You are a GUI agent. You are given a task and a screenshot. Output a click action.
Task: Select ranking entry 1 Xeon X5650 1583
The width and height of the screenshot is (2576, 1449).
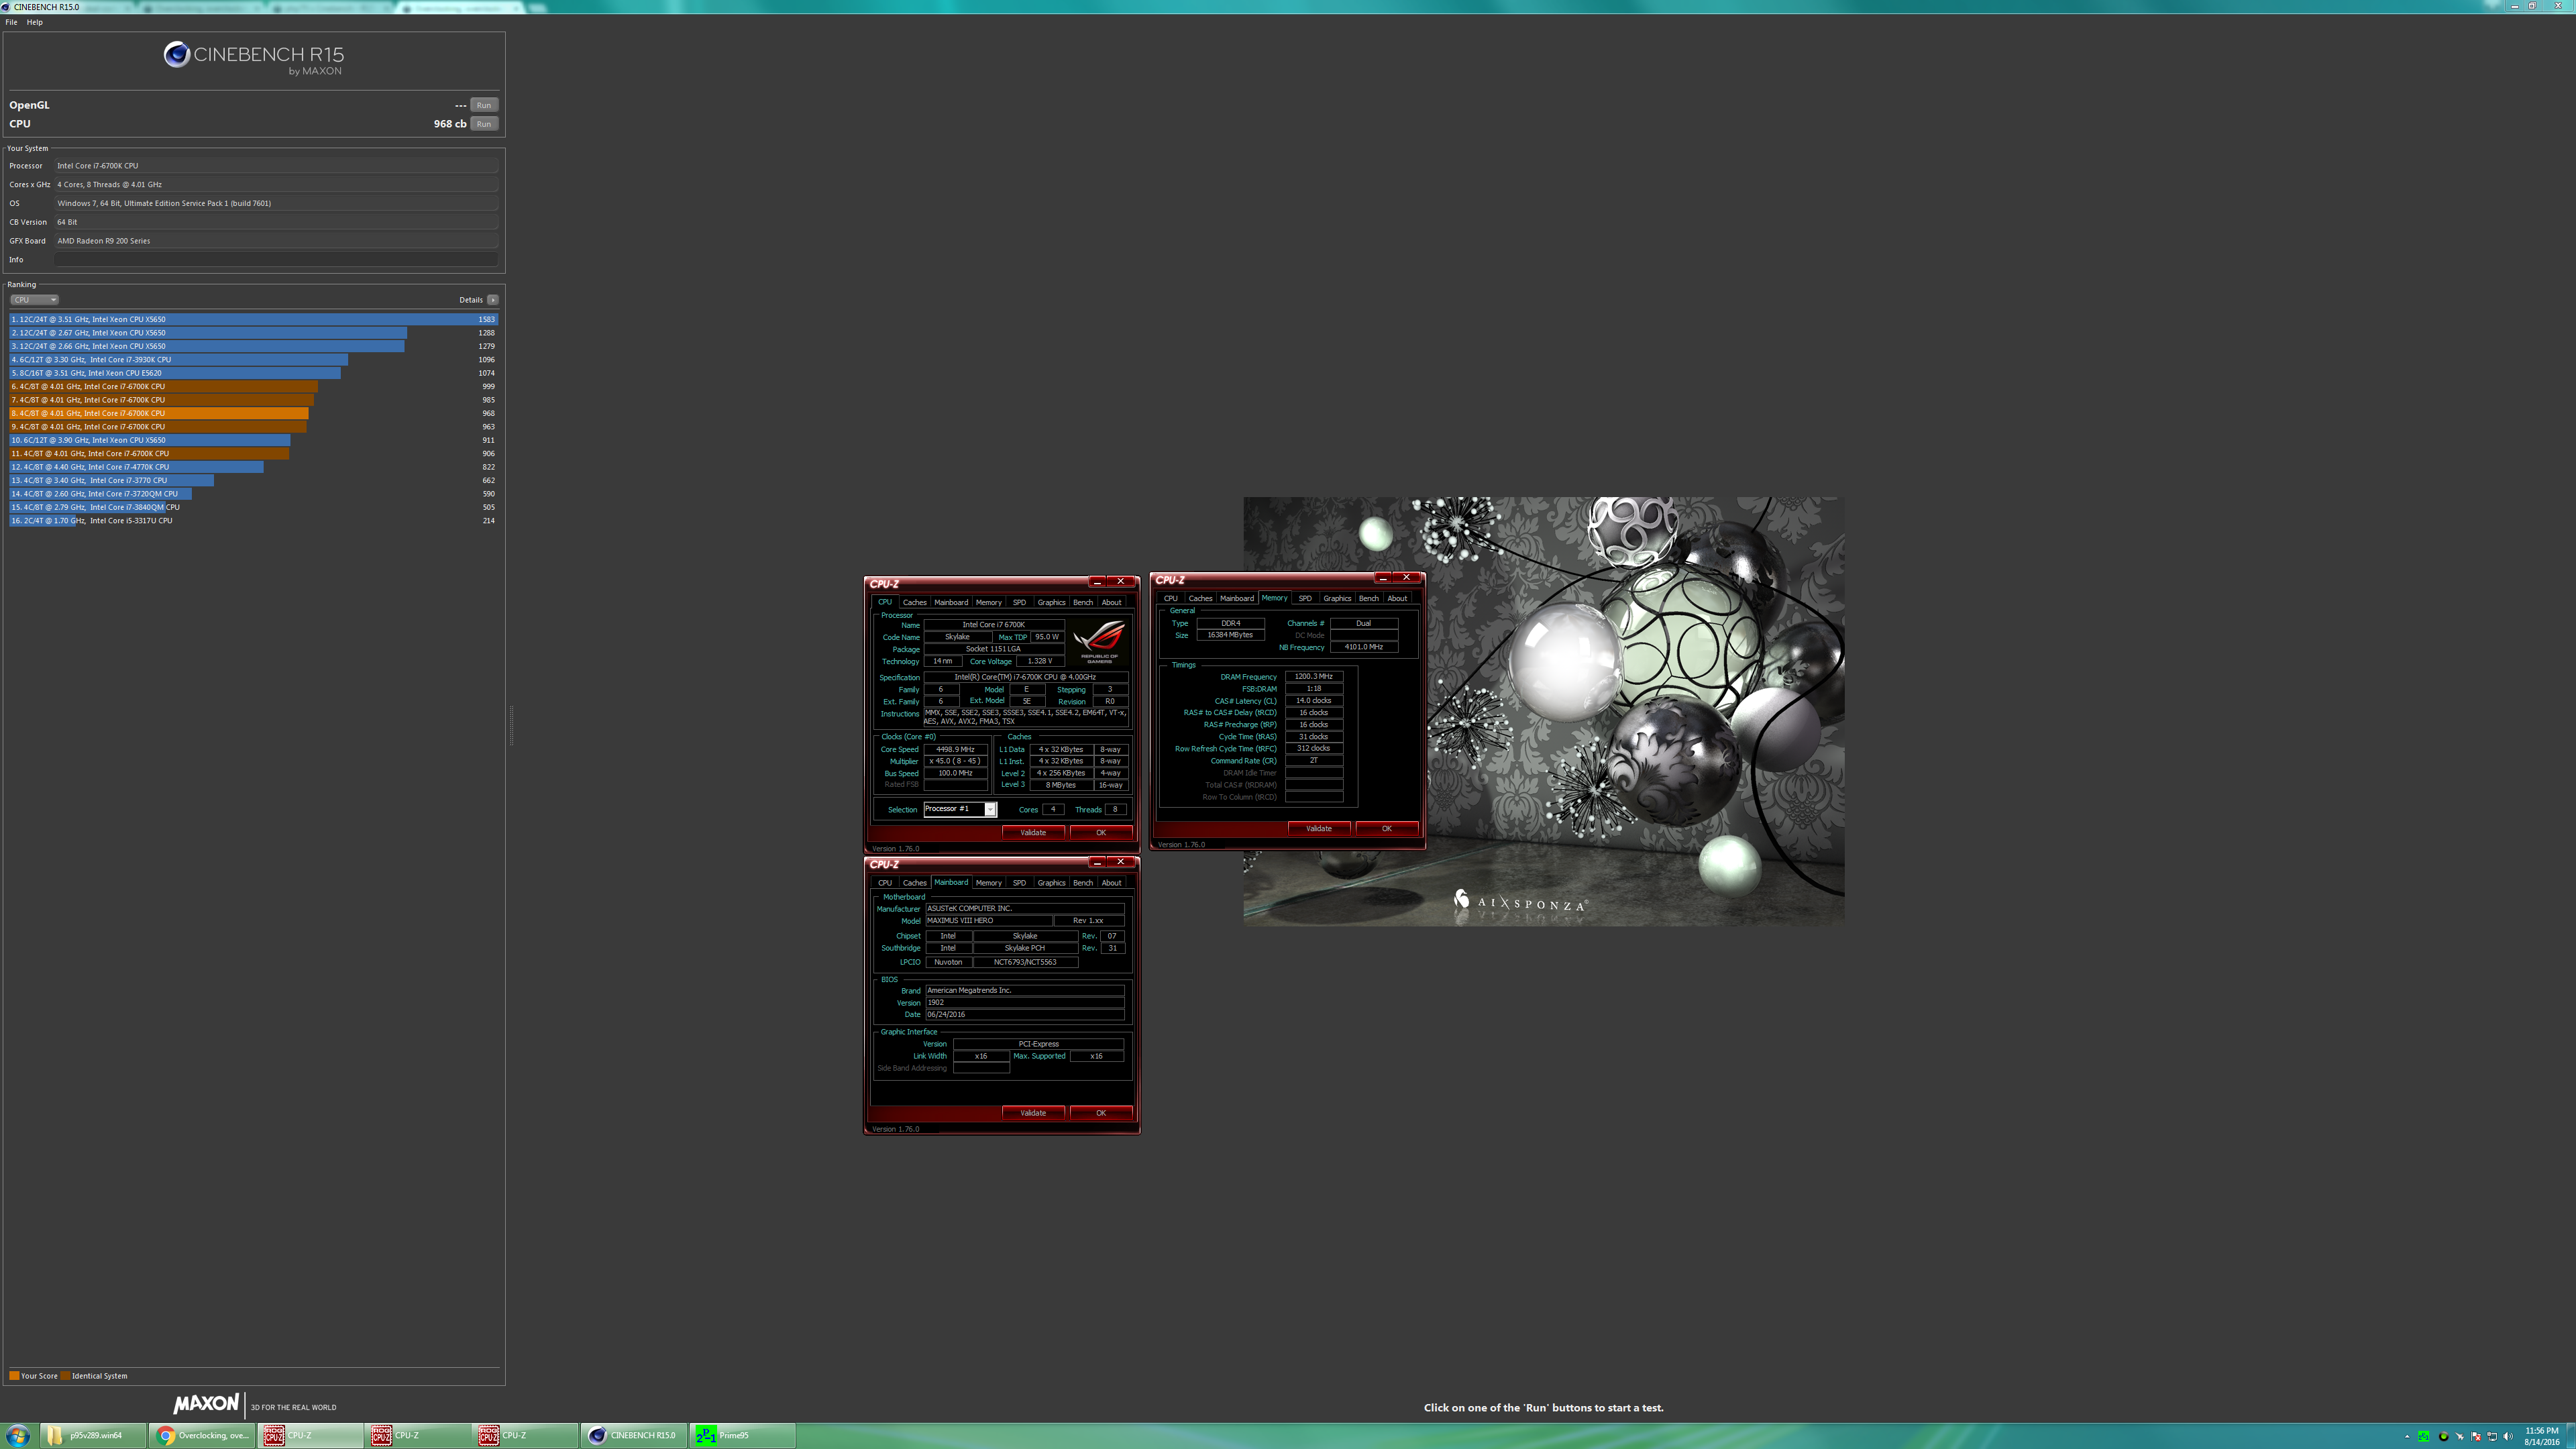click(x=253, y=320)
